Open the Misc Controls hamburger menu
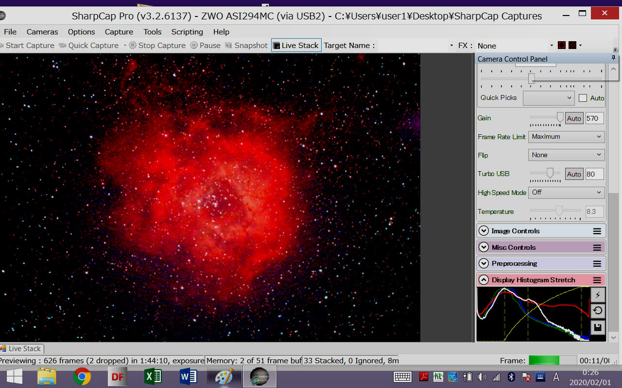 tap(597, 248)
